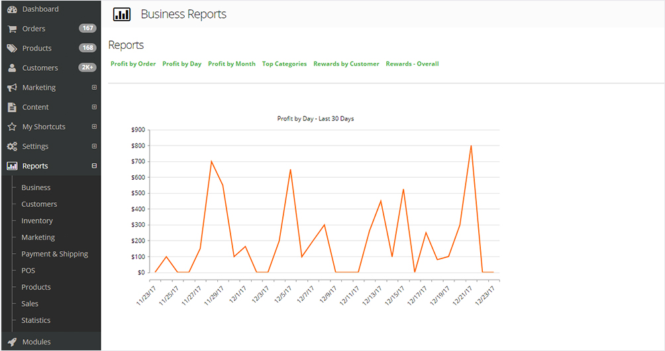
Task: Click the 12/21/17 peak on chart
Action: (x=471, y=146)
